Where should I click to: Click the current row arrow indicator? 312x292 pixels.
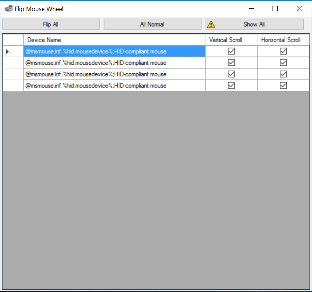[7, 52]
